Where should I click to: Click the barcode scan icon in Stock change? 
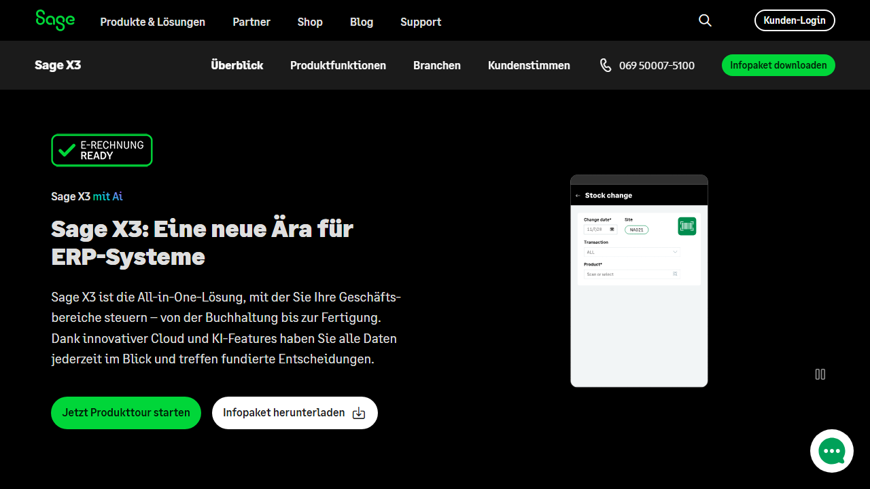[687, 226]
